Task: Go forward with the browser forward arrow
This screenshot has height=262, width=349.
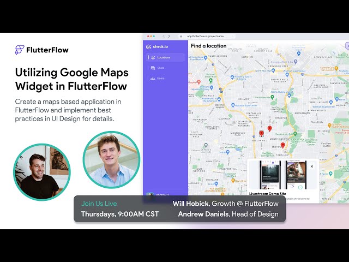Action: tap(170, 37)
